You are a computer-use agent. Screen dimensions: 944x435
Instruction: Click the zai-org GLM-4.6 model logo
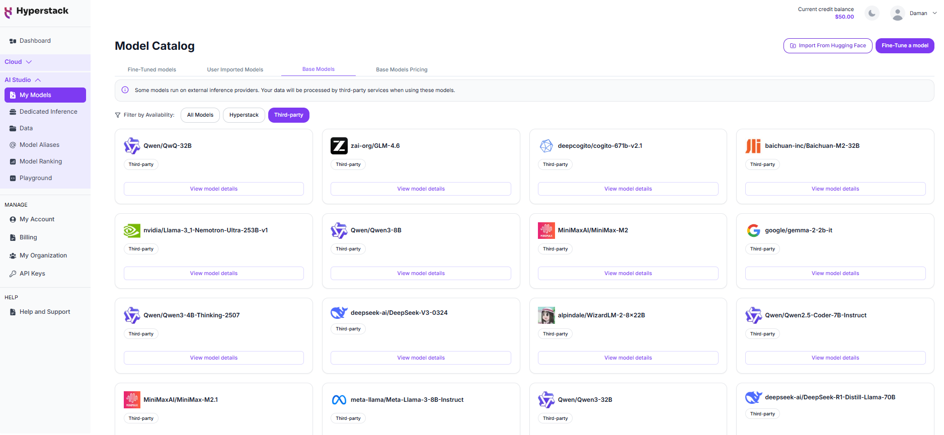coord(339,146)
